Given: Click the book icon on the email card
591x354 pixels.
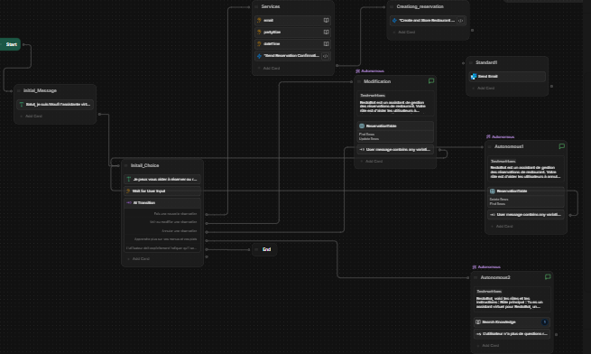Looking at the screenshot, I should 326,21.
